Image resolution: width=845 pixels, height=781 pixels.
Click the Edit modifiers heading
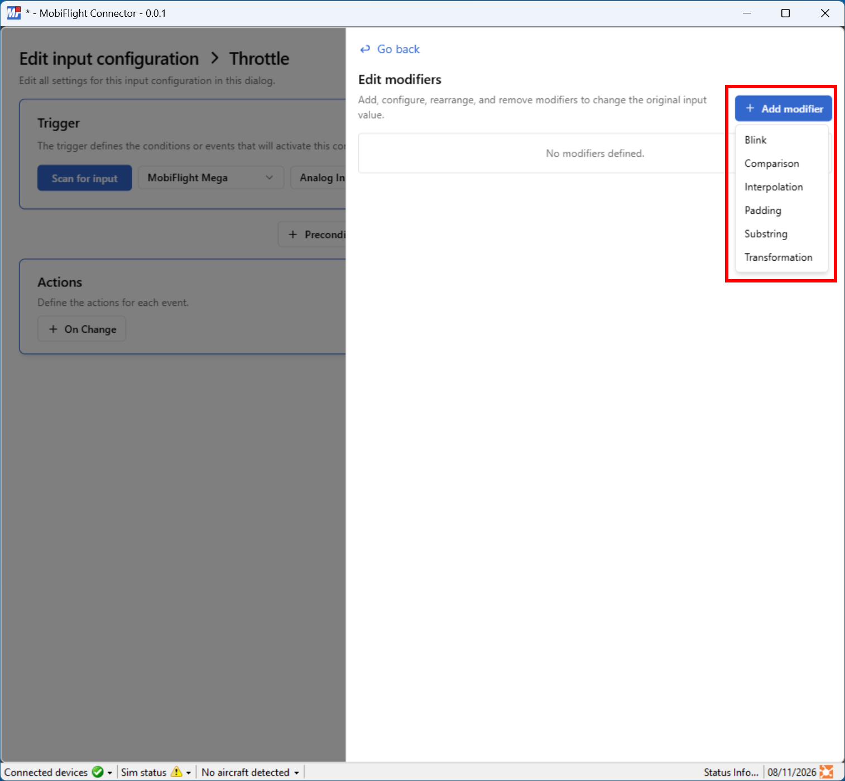coord(400,79)
